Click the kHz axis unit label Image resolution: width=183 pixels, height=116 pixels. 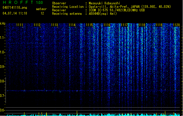point(3,23)
